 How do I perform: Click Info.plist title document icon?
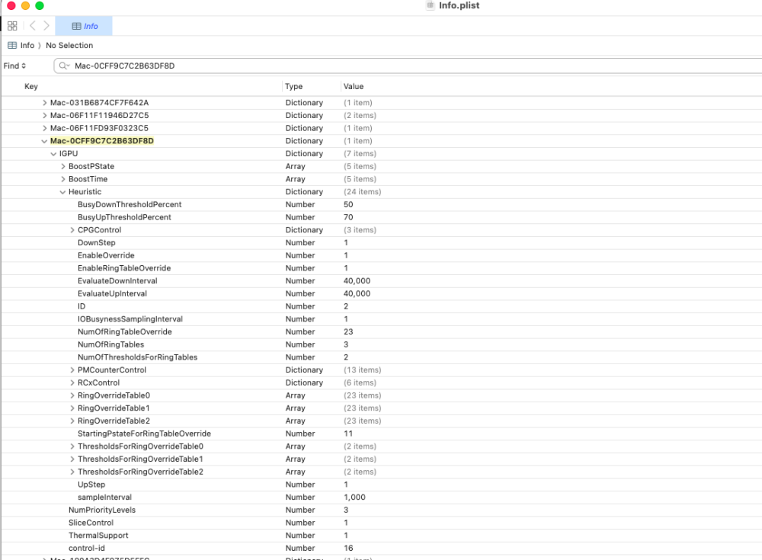(x=430, y=5)
